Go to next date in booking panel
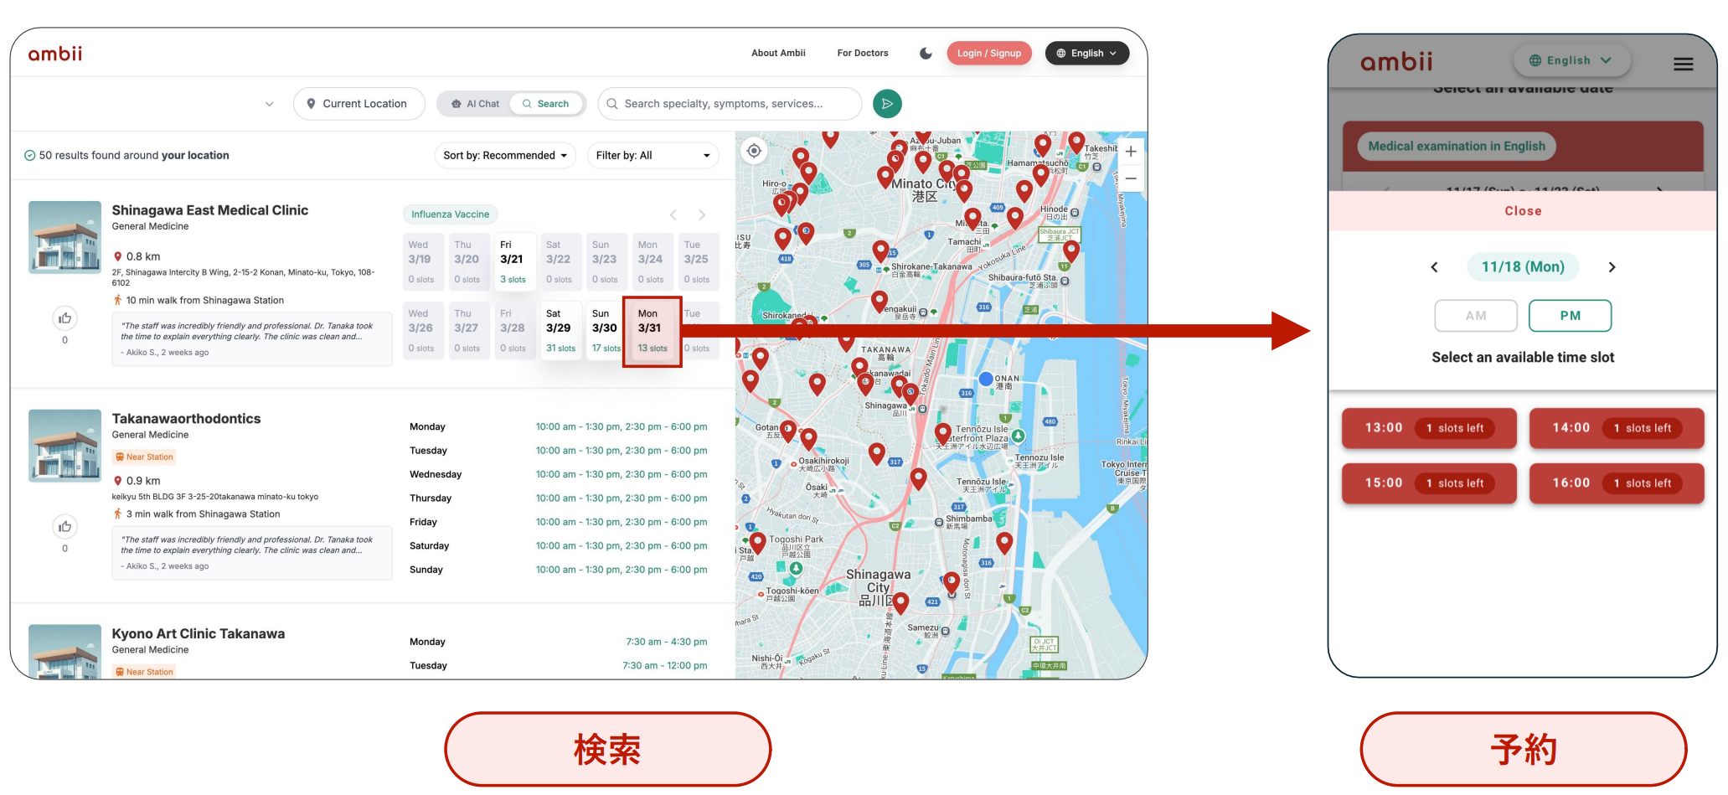This screenshot has height=795, width=1728. [x=1612, y=267]
